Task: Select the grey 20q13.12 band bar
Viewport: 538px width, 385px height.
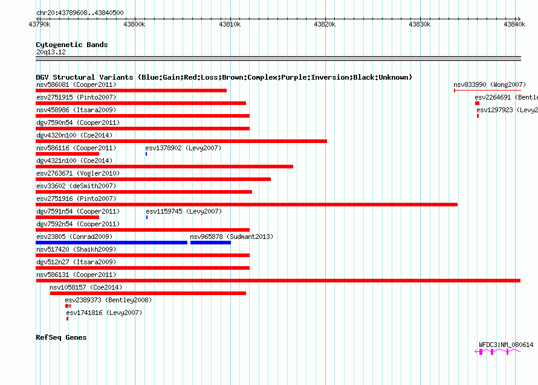Action: coord(278,59)
